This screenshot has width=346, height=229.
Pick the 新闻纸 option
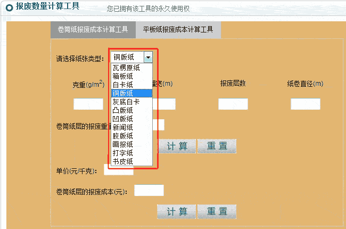tap(122, 127)
